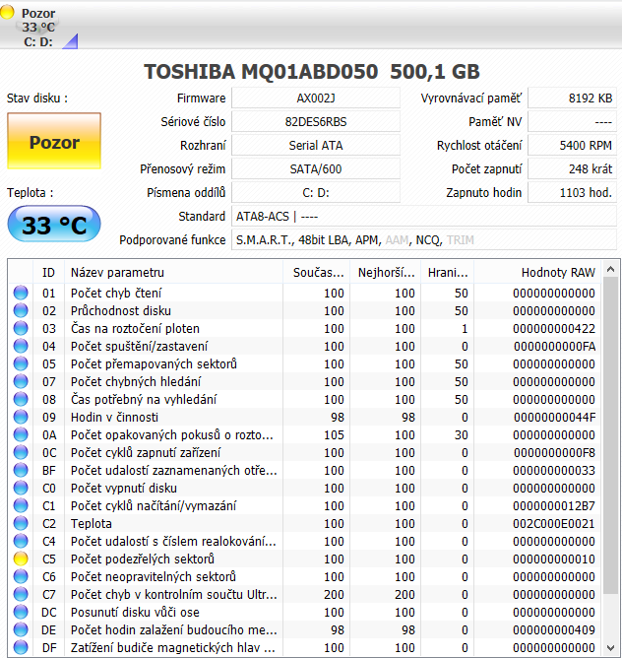Select RAW value 0000000044F

[x=554, y=417]
